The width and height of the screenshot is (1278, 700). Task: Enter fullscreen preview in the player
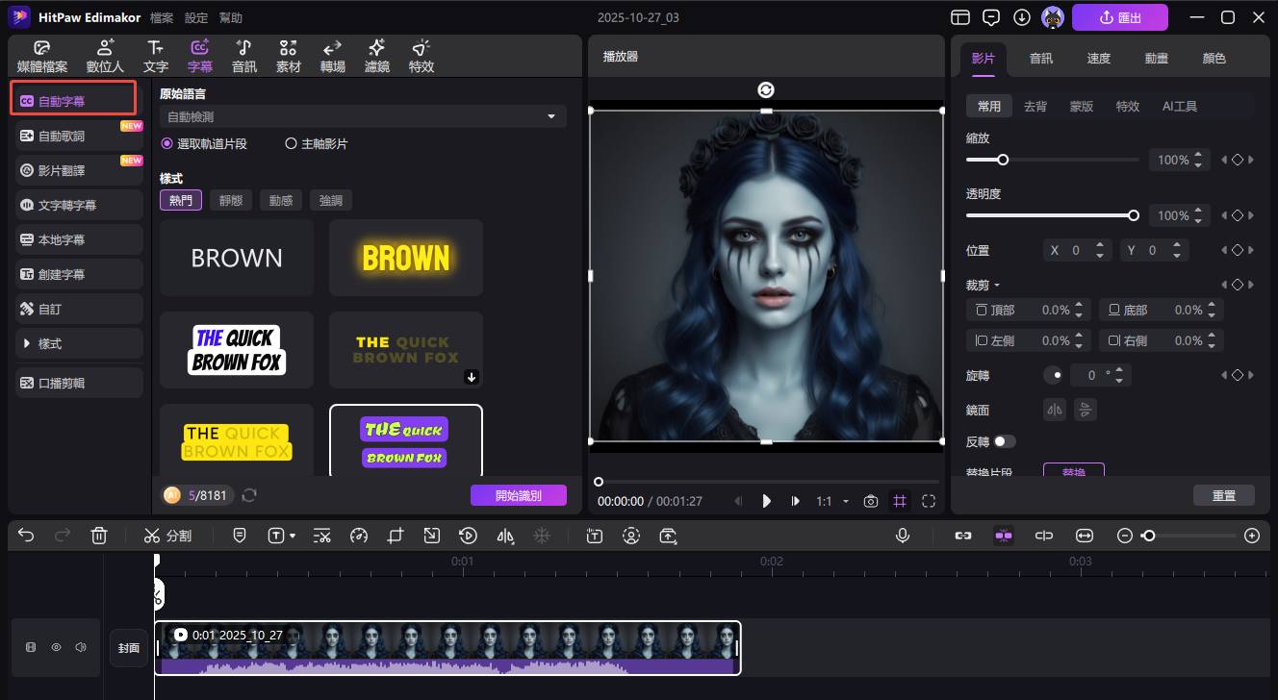(x=929, y=501)
